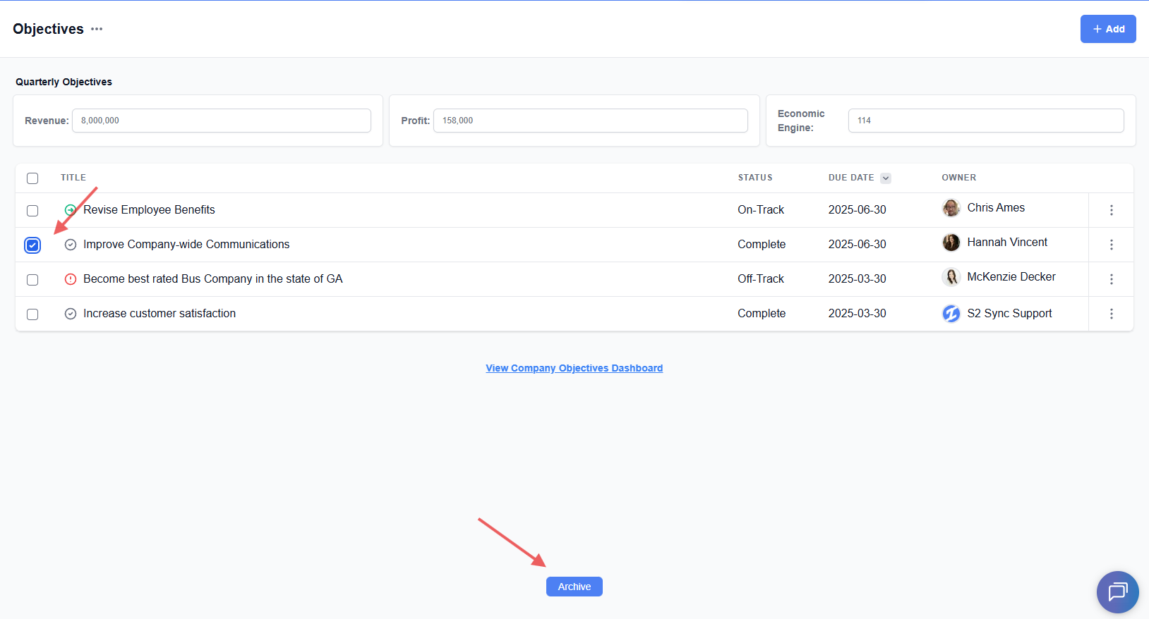Open the chat support bubble icon
The width and height of the screenshot is (1149, 619).
[1117, 592]
